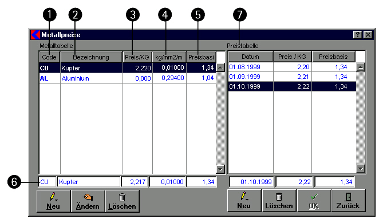This screenshot has height=223, width=383.
Task: Click the Preis/KG header in Metalltabelle
Action: [137, 57]
